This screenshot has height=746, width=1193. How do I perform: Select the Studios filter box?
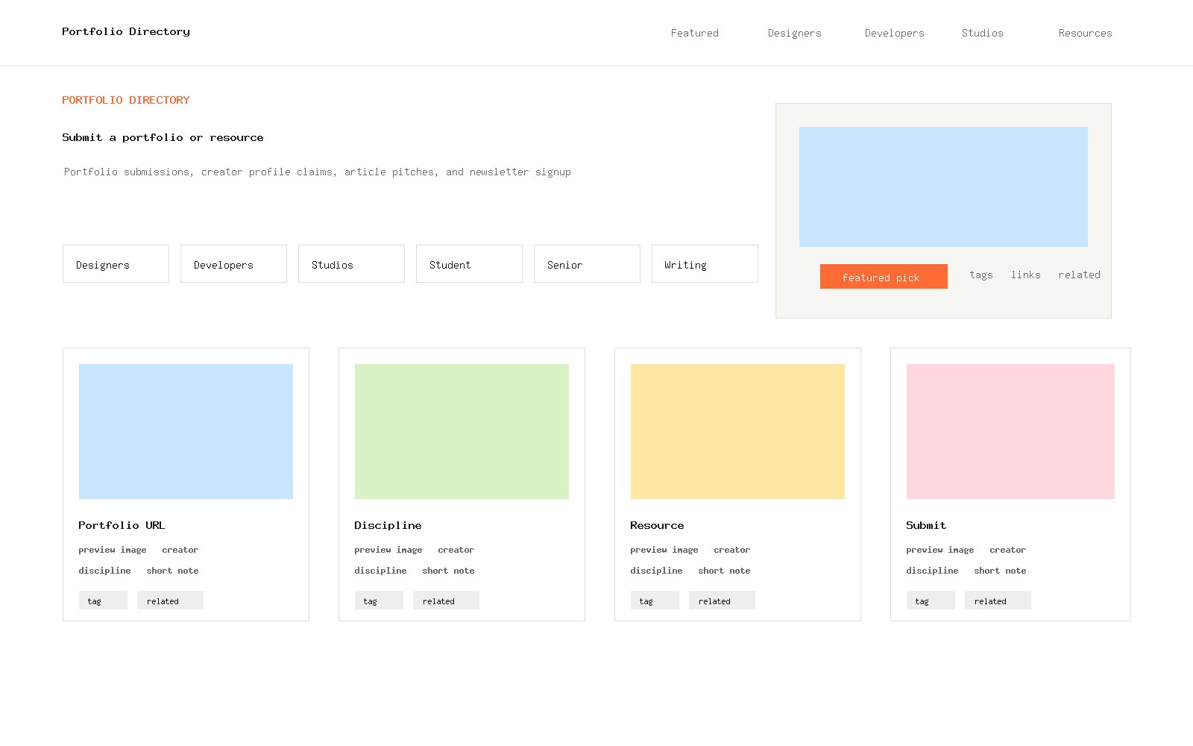tap(351, 264)
